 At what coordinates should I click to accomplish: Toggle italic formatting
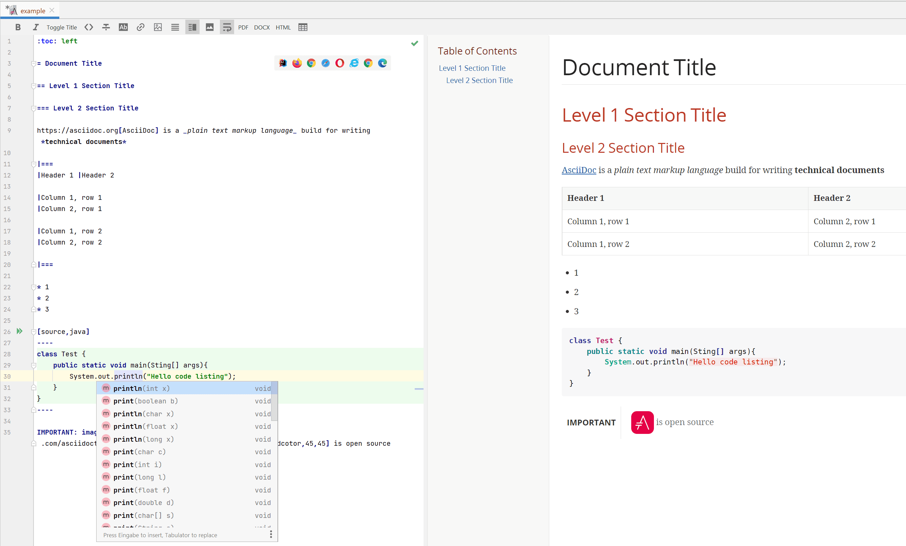[36, 27]
